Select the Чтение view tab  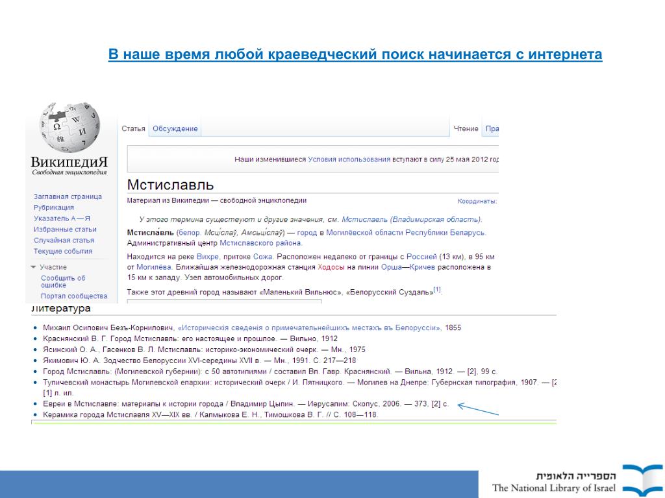(x=466, y=129)
